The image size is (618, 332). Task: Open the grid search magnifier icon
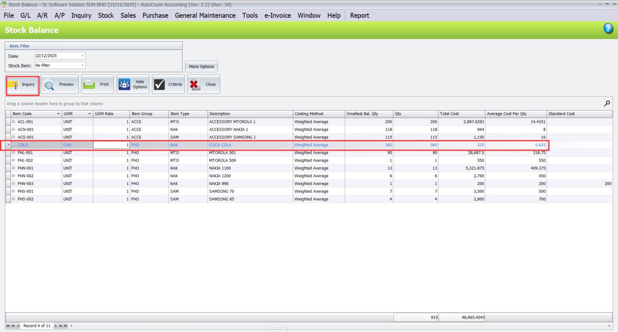[x=607, y=104]
